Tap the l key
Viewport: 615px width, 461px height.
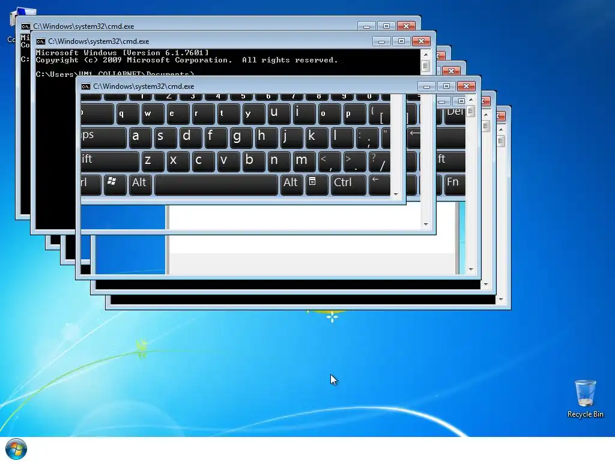[341, 137]
